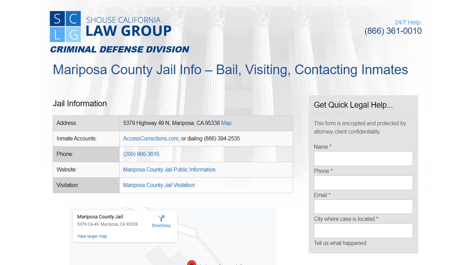The image size is (471, 265).
Task: Open Shouse California Law Group homepage logo text
Action: tap(129, 27)
